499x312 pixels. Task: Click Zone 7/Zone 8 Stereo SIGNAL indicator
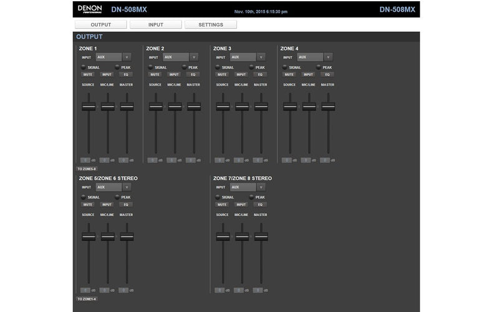[x=218, y=197]
